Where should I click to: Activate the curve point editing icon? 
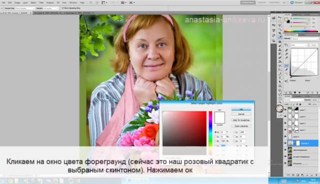pos(286,65)
